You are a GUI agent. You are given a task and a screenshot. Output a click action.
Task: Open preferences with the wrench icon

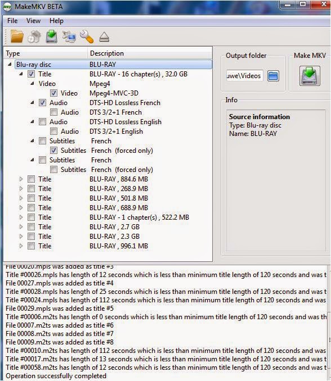87,37
